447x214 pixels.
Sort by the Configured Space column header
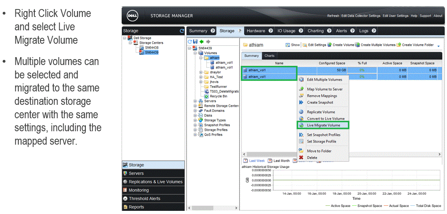coord(332,63)
